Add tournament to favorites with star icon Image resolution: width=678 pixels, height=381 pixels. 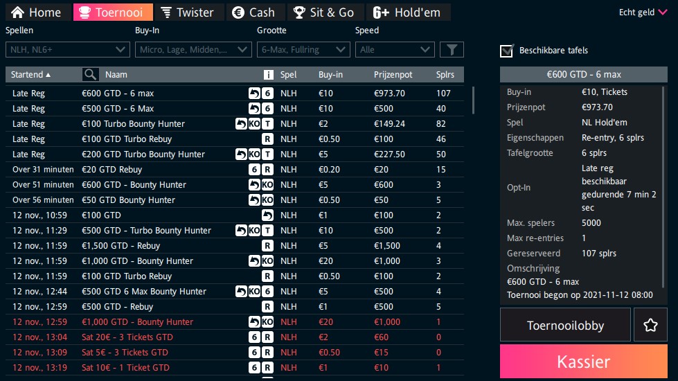[x=650, y=326]
